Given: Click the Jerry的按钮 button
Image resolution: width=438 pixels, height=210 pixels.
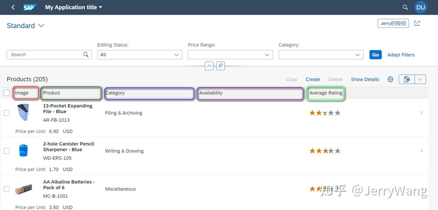Looking at the screenshot, I should tap(393, 23).
